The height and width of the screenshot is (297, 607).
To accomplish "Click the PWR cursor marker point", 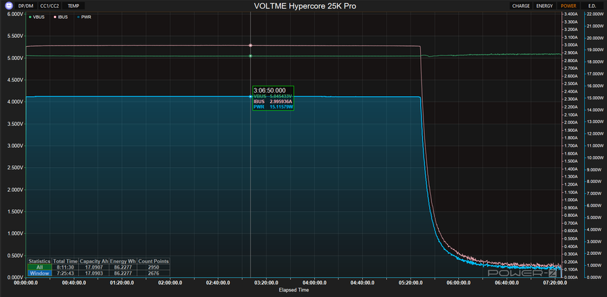I will 251,97.
